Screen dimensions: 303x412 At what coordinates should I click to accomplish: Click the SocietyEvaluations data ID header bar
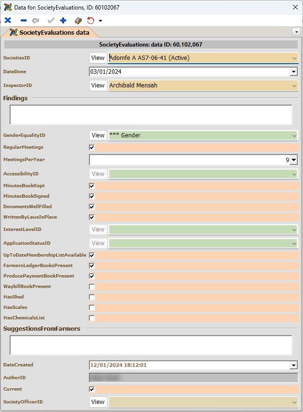click(x=151, y=44)
